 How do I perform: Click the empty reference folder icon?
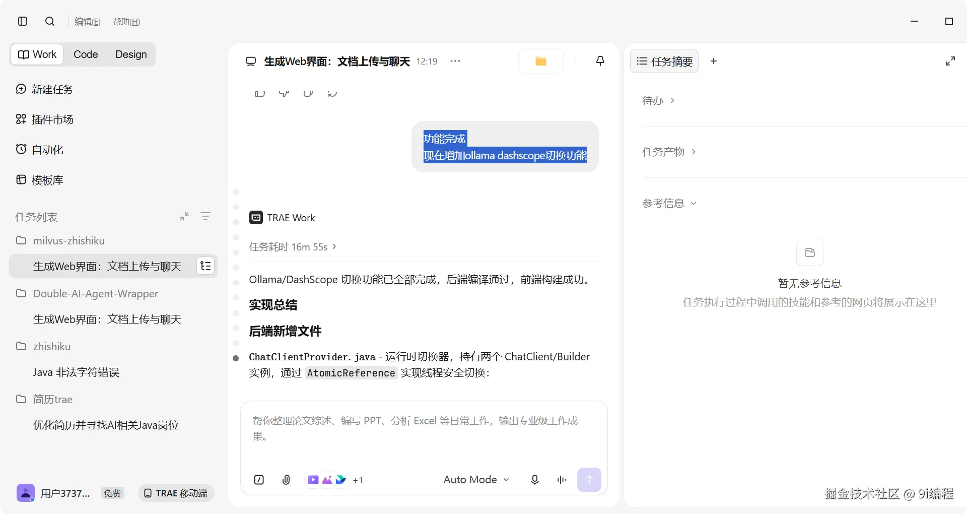click(810, 252)
